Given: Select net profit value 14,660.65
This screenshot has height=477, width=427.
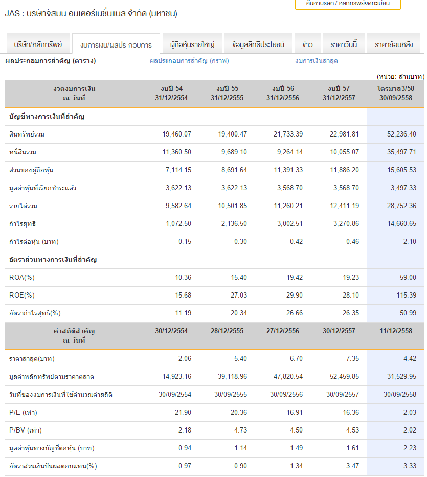Looking at the screenshot, I should [401, 224].
